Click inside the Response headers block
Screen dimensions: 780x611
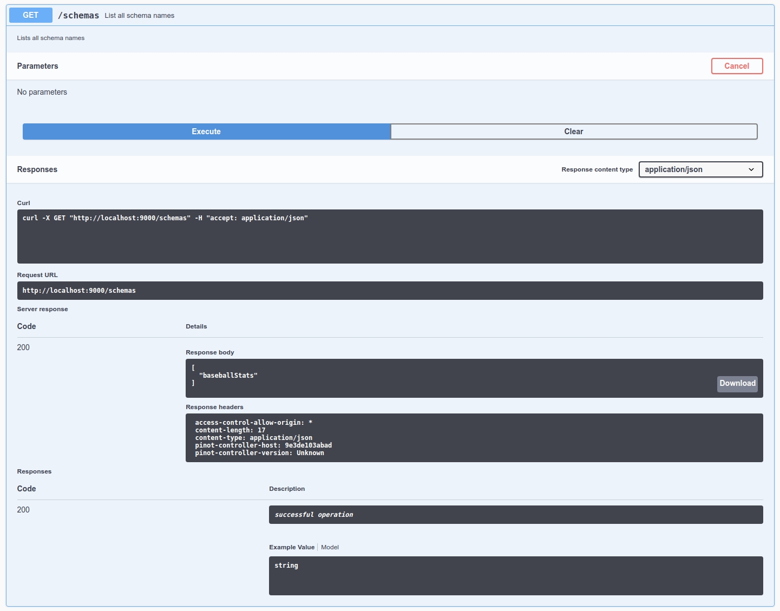coord(474,438)
